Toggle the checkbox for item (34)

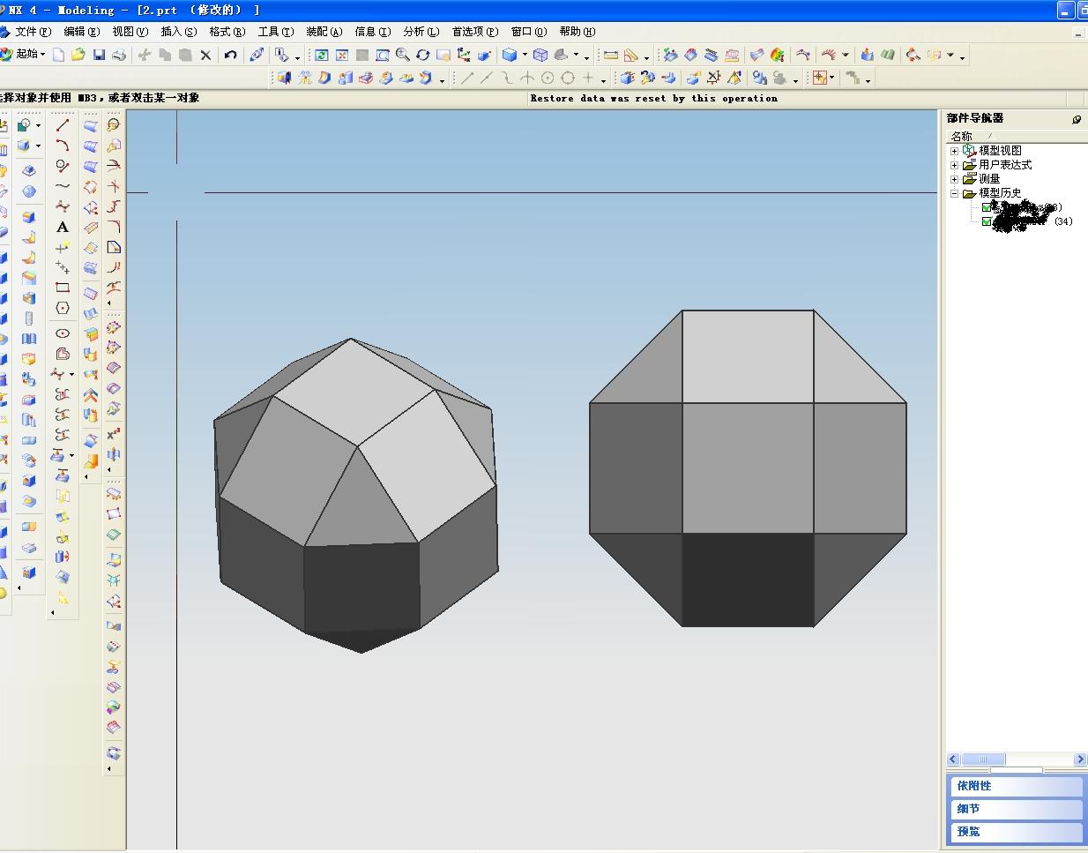coord(987,221)
